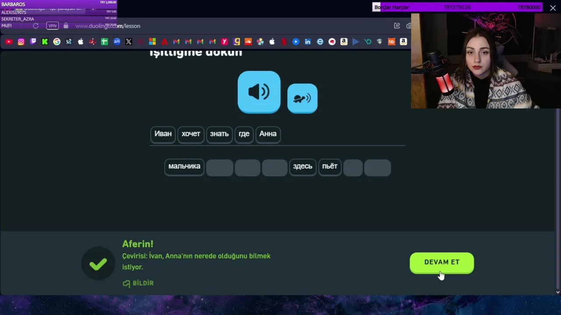Image resolution: width=561 pixels, height=315 pixels.
Task: Tap the selected word tile хочет
Action: (191, 134)
